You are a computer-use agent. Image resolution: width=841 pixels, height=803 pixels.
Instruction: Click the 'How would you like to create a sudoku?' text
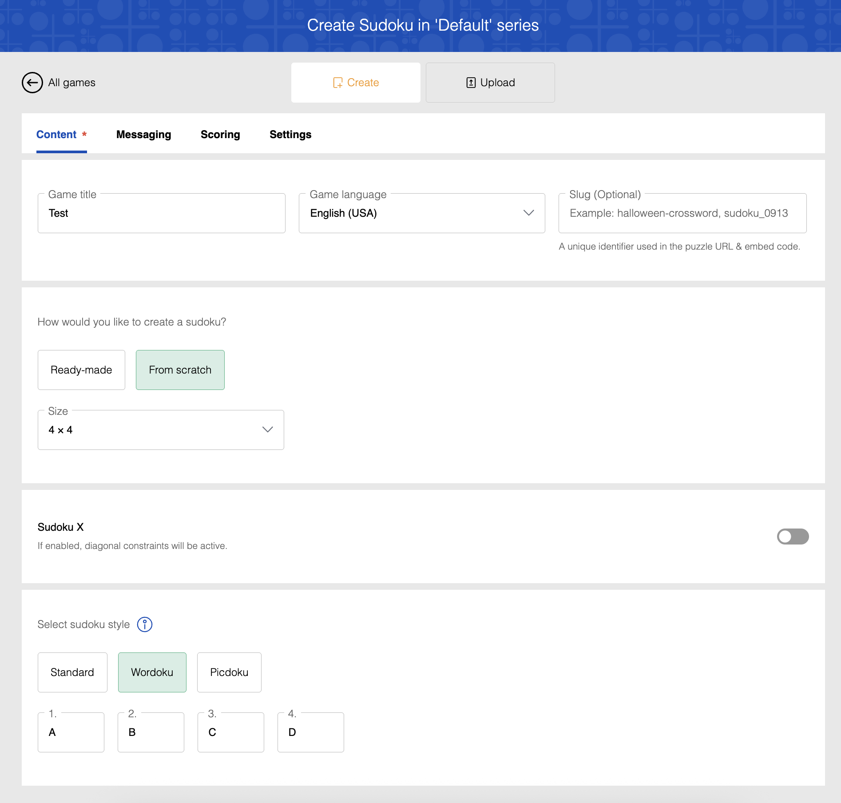(x=132, y=322)
